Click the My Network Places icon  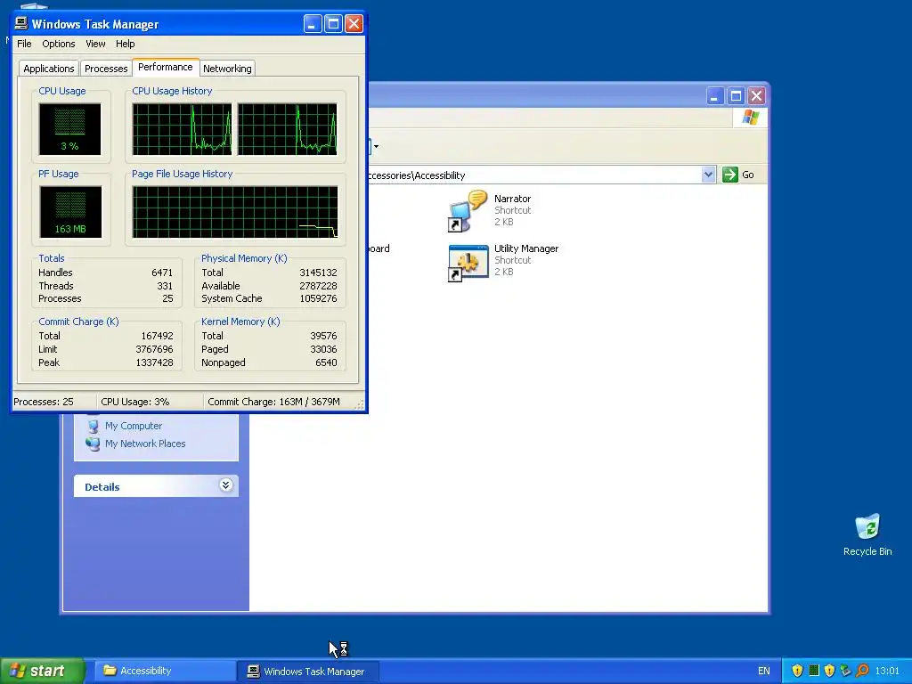point(93,444)
